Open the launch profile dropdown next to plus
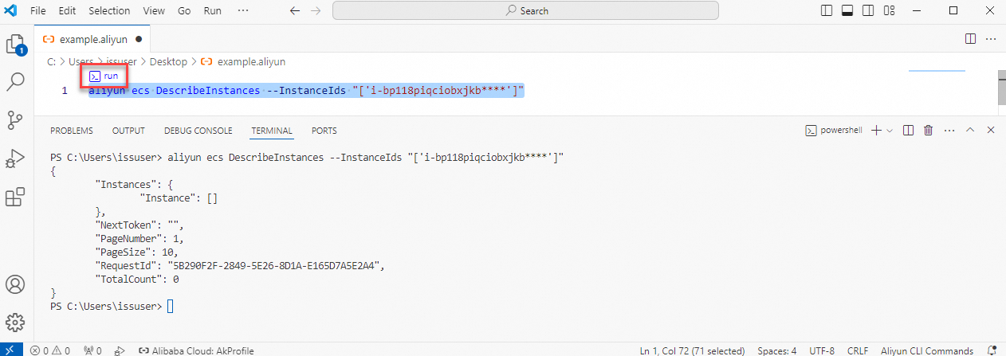The image size is (1006, 356). pos(890,131)
